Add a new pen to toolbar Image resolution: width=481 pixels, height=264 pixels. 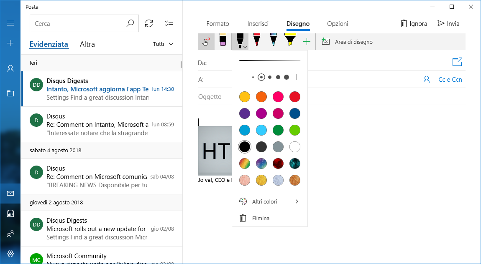[x=307, y=42]
